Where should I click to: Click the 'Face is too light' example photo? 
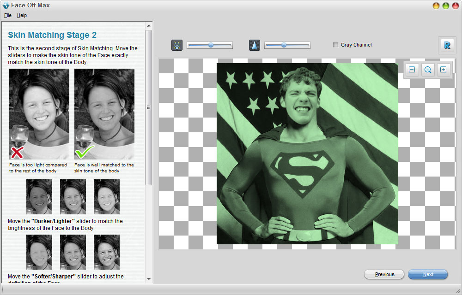pos(39,114)
